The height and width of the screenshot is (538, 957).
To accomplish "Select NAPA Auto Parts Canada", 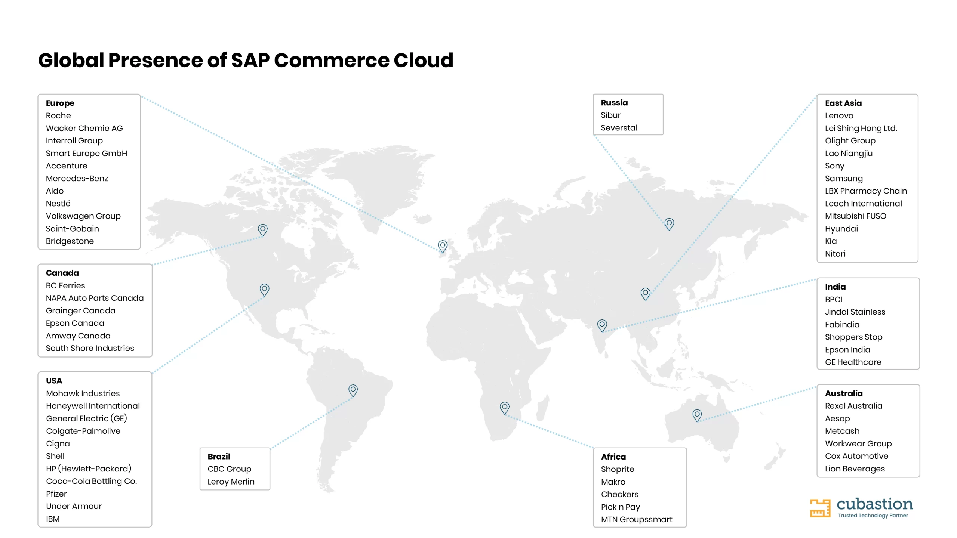I will (95, 298).
